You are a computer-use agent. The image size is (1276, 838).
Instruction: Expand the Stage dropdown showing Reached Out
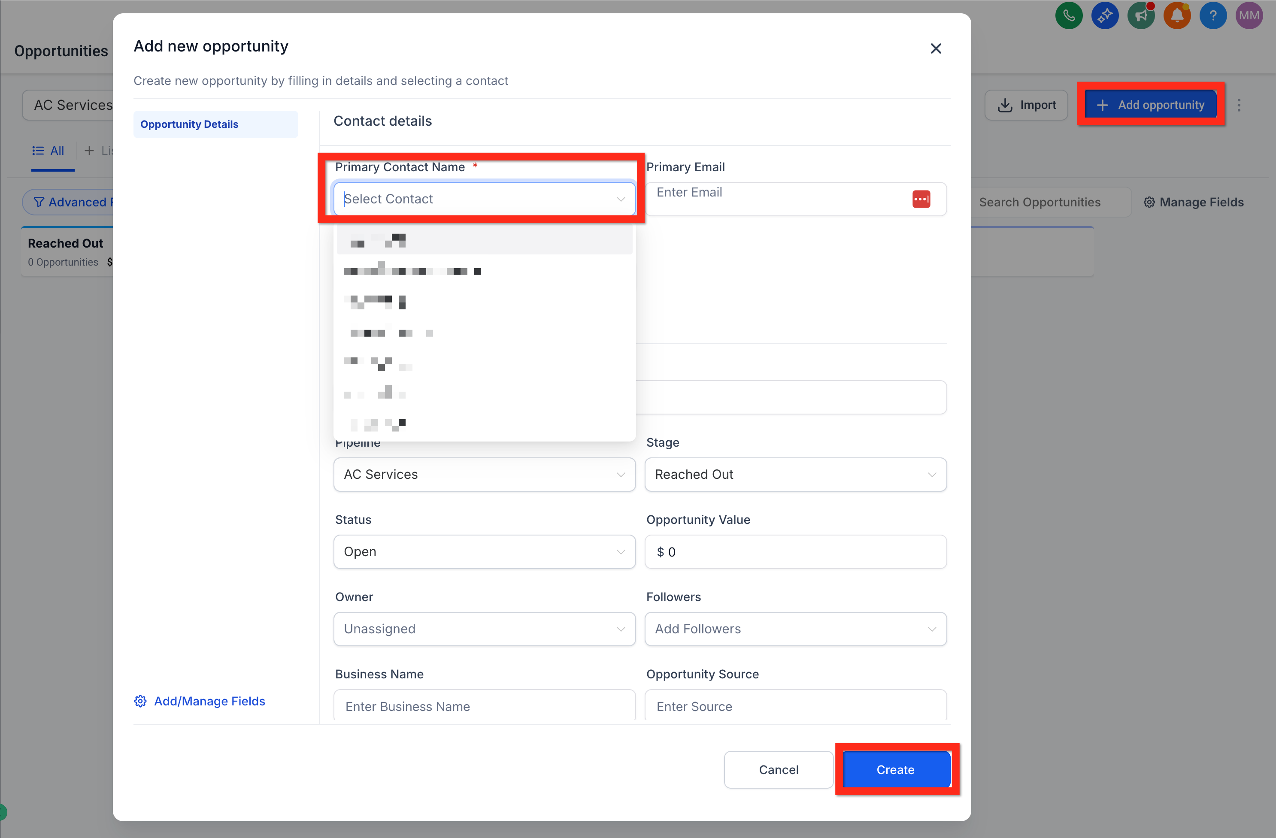(x=795, y=475)
